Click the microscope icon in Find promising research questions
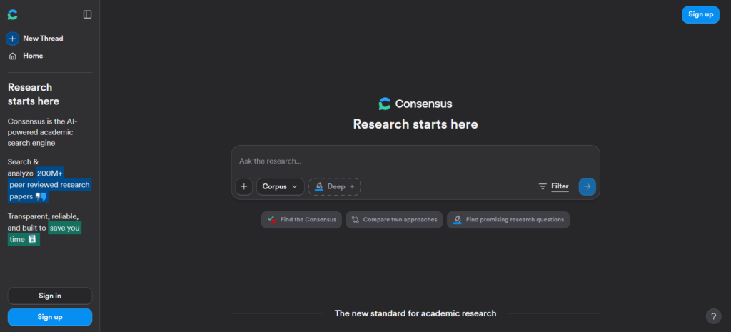 (458, 220)
